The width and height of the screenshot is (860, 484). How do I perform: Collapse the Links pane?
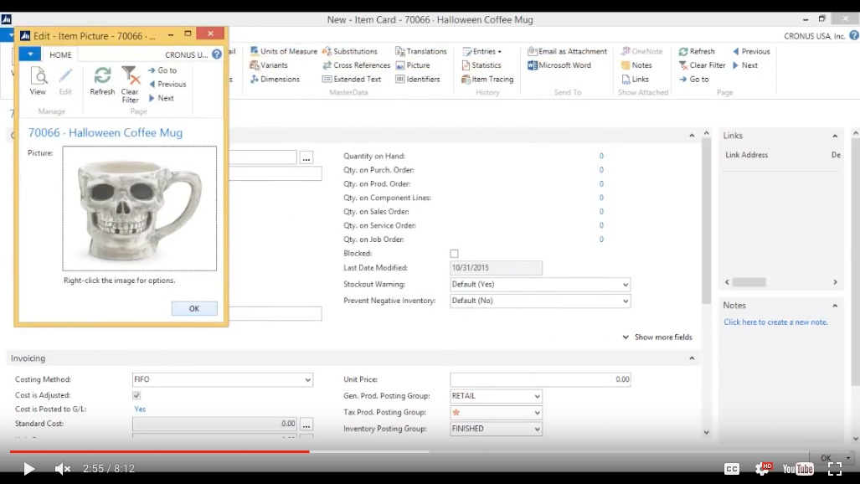[835, 136]
